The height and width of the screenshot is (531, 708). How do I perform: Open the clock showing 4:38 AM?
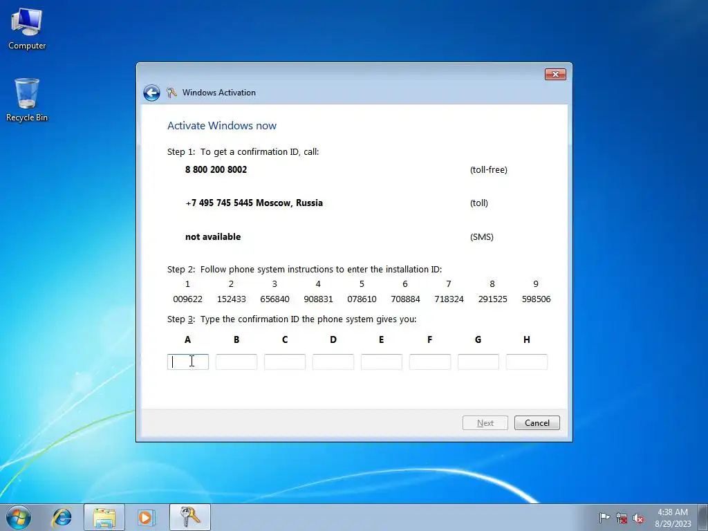coord(673,517)
